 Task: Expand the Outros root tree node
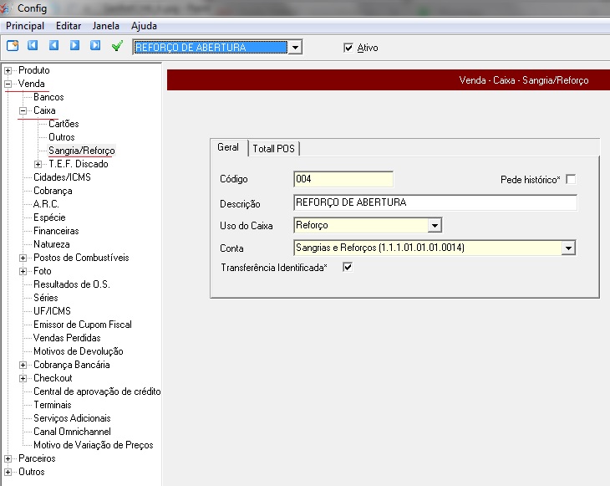pos(8,472)
